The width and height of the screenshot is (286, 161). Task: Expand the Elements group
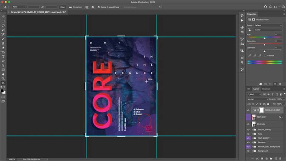tap(252, 142)
